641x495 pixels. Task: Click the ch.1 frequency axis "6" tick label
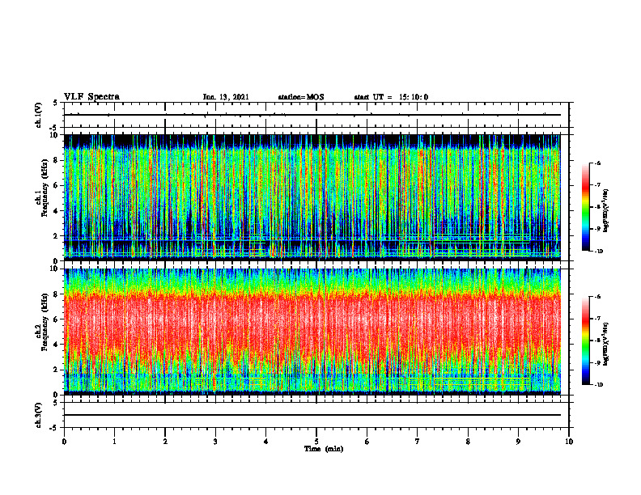pos(56,185)
